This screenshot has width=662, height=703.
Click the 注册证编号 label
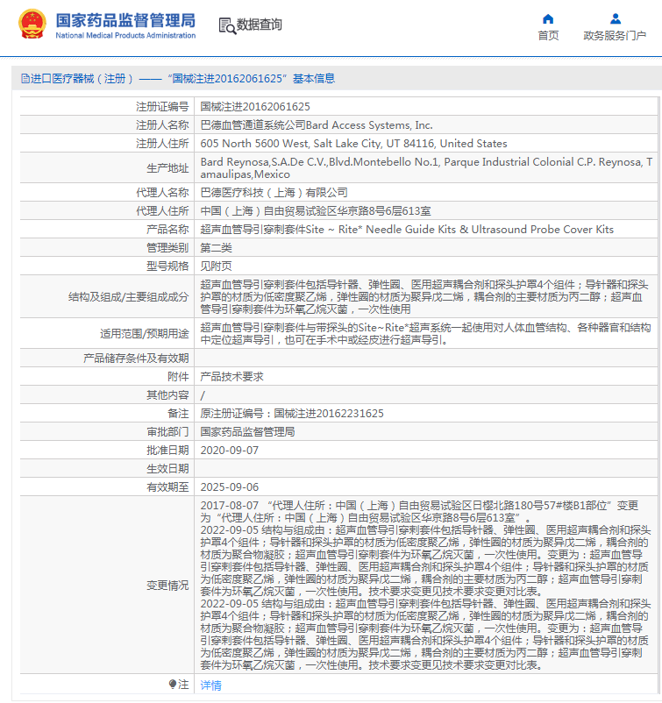pos(162,107)
